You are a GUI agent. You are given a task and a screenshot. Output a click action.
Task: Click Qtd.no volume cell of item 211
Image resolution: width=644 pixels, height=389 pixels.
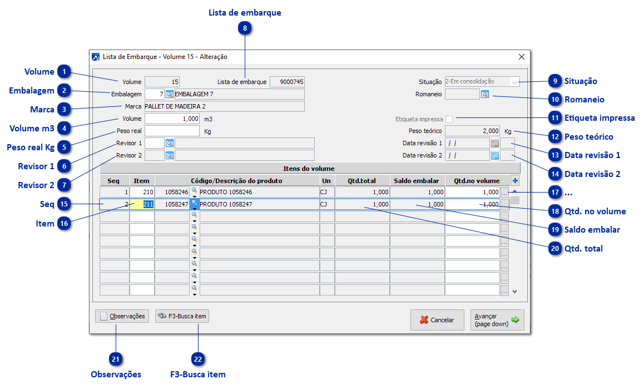(x=472, y=204)
